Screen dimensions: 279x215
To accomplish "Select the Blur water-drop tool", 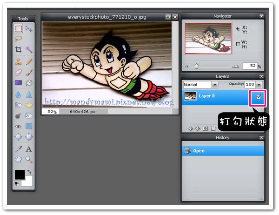I will [x=19, y=94].
